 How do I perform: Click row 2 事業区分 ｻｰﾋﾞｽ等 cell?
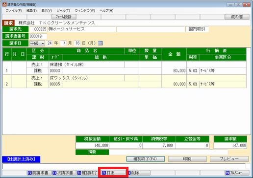(x=223, y=84)
